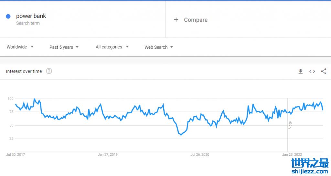Click the Compare button

click(x=196, y=20)
